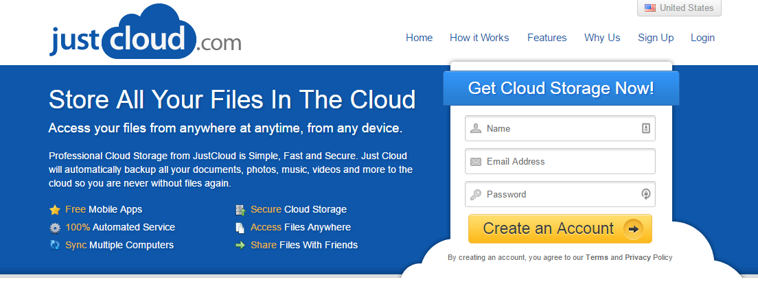The height and width of the screenshot is (286, 758).
Task: Click the arrow icon on Create an Account
Action: [633, 228]
